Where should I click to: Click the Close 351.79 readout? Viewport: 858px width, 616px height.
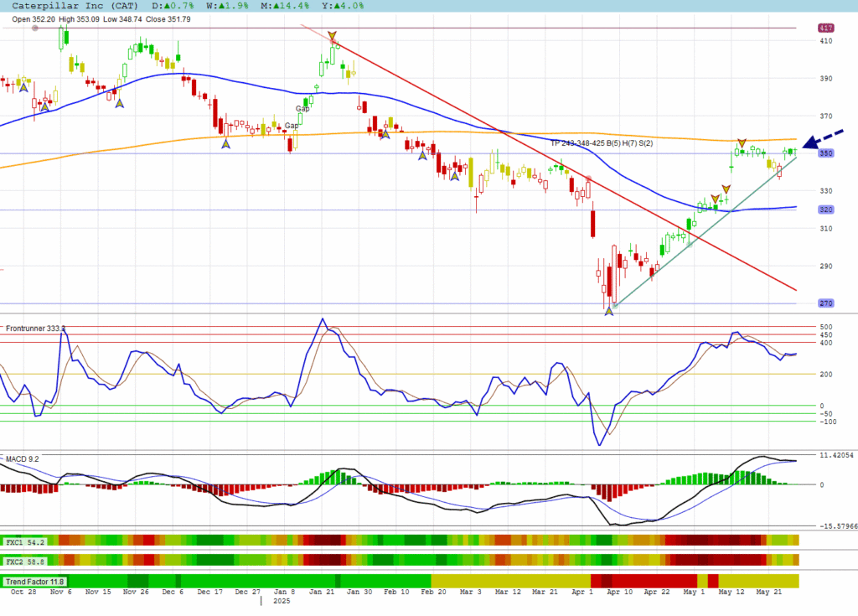tap(168, 19)
